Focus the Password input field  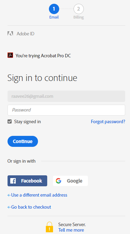click(x=66, y=110)
